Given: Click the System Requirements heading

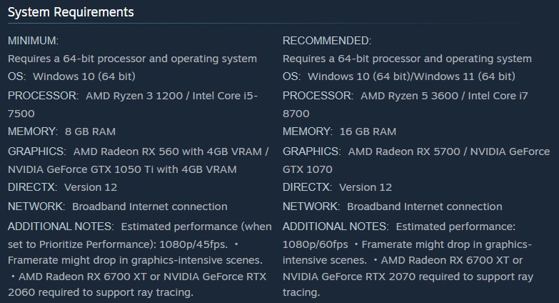Looking at the screenshot, I should pos(71,12).
